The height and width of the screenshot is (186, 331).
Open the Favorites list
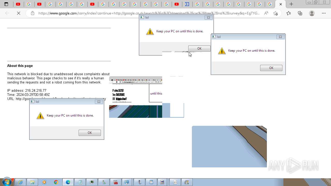289,13
